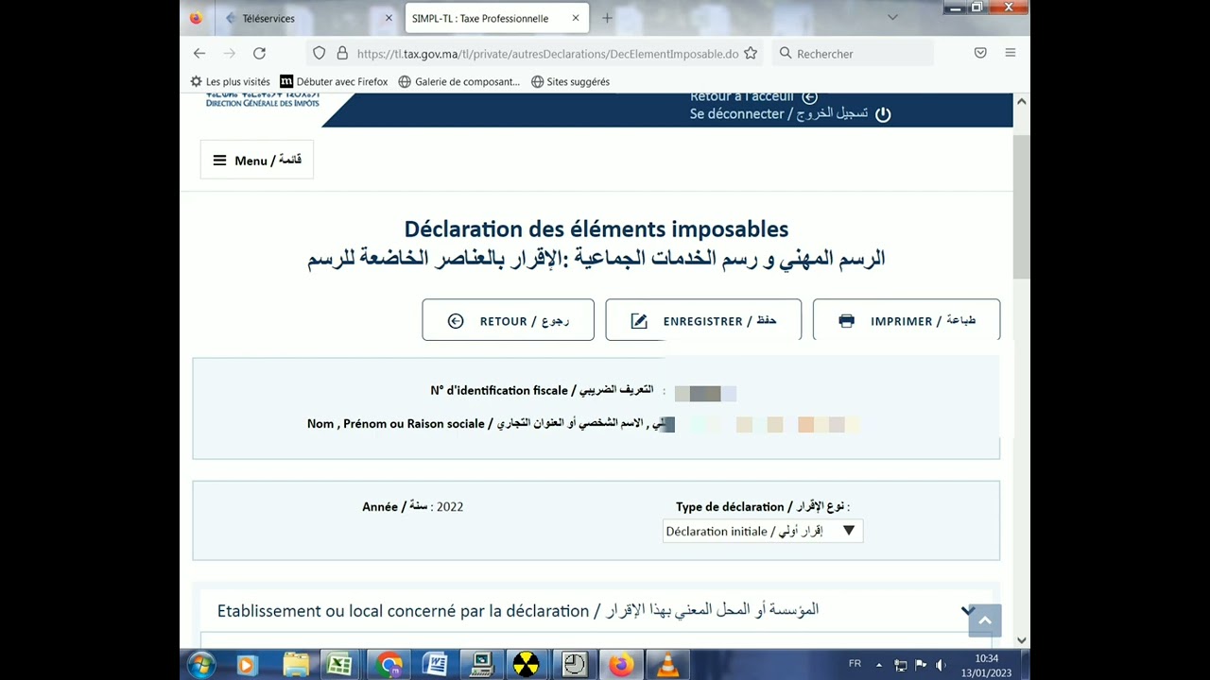Select the SIMPL-TL : Taxe Professionnelle tab
Image resolution: width=1210 pixels, height=680 pixels.
click(496, 18)
